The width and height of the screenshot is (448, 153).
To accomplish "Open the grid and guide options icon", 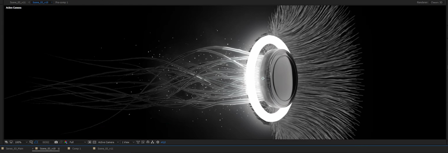I will [x=31, y=142].
